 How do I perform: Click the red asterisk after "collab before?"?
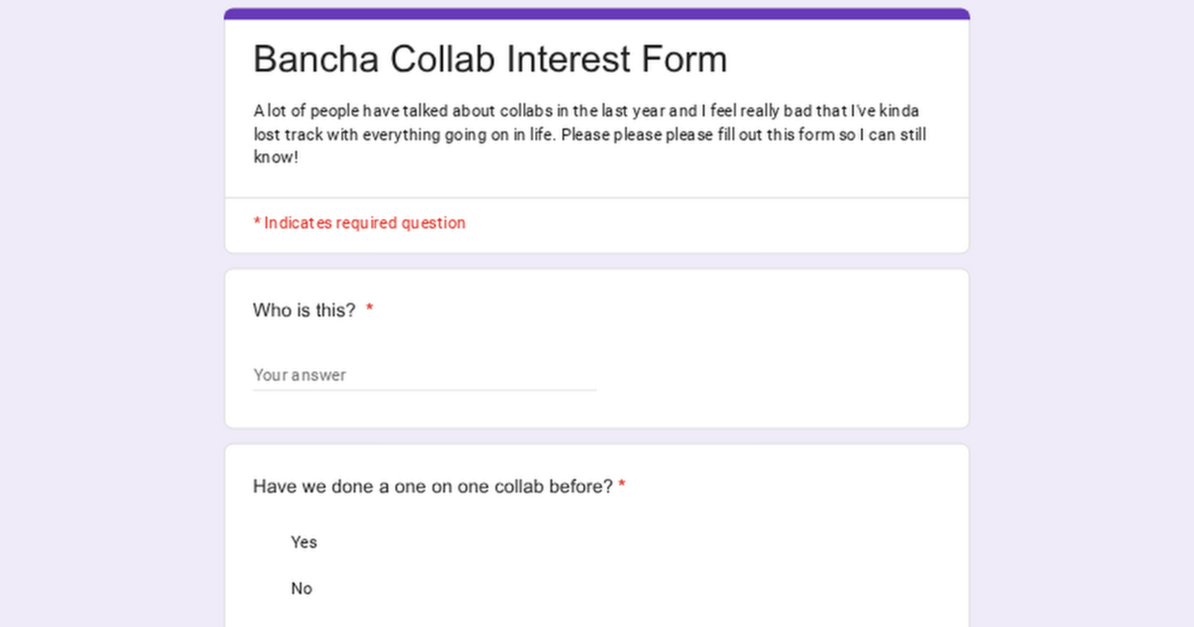coord(621,484)
